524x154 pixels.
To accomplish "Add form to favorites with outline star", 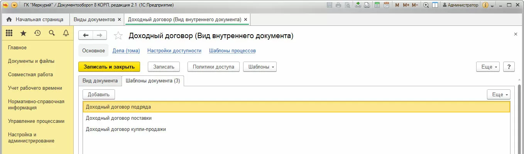I will (x=118, y=36).
